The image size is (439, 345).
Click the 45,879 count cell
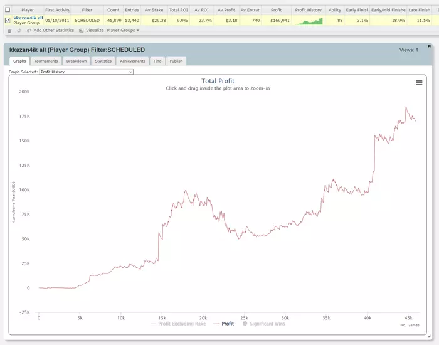[x=114, y=21]
